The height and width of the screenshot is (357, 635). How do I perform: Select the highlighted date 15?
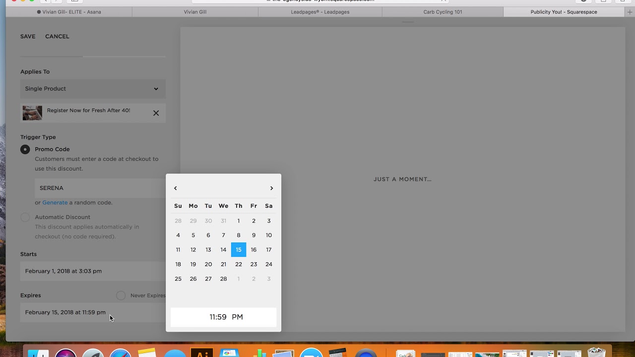click(239, 250)
